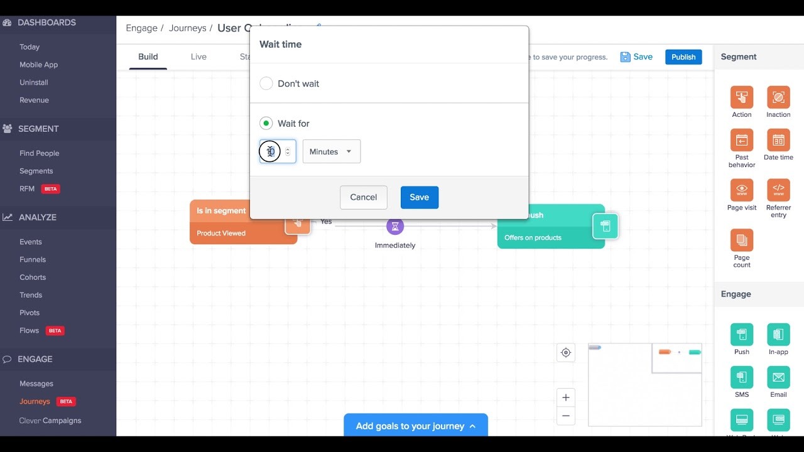
Task: Publish the journey
Action: pyautogui.click(x=683, y=56)
